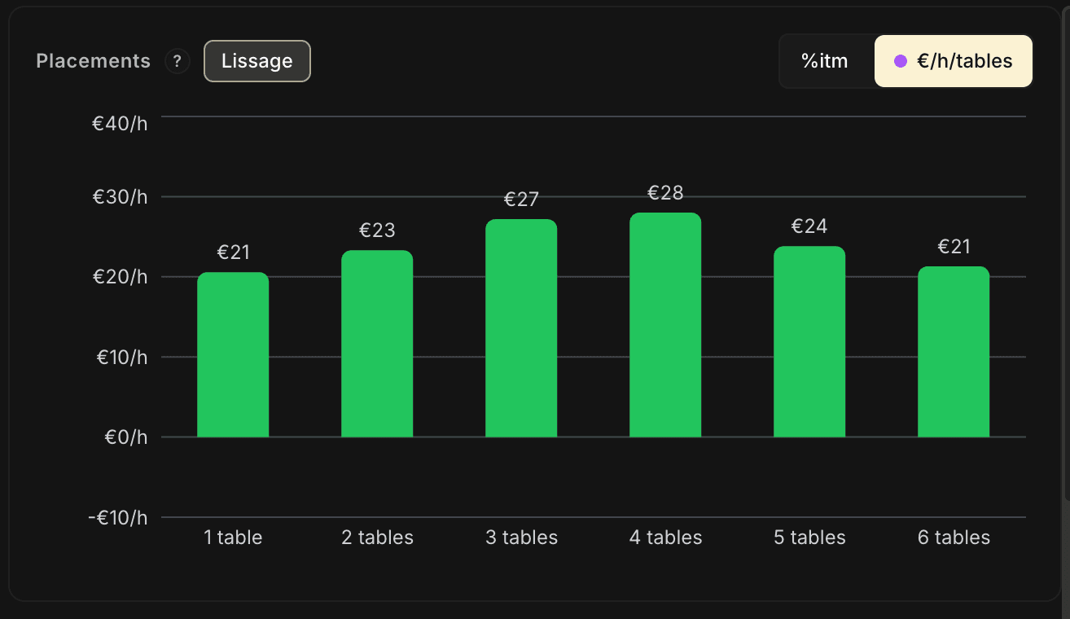Screen dimensions: 1070x619
Task: Click the purple dot in €/h/tables
Action: click(x=900, y=61)
